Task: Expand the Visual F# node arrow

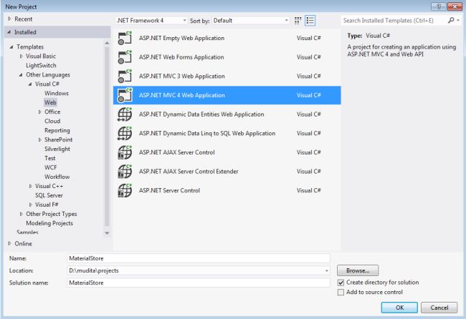Action: 30,205
